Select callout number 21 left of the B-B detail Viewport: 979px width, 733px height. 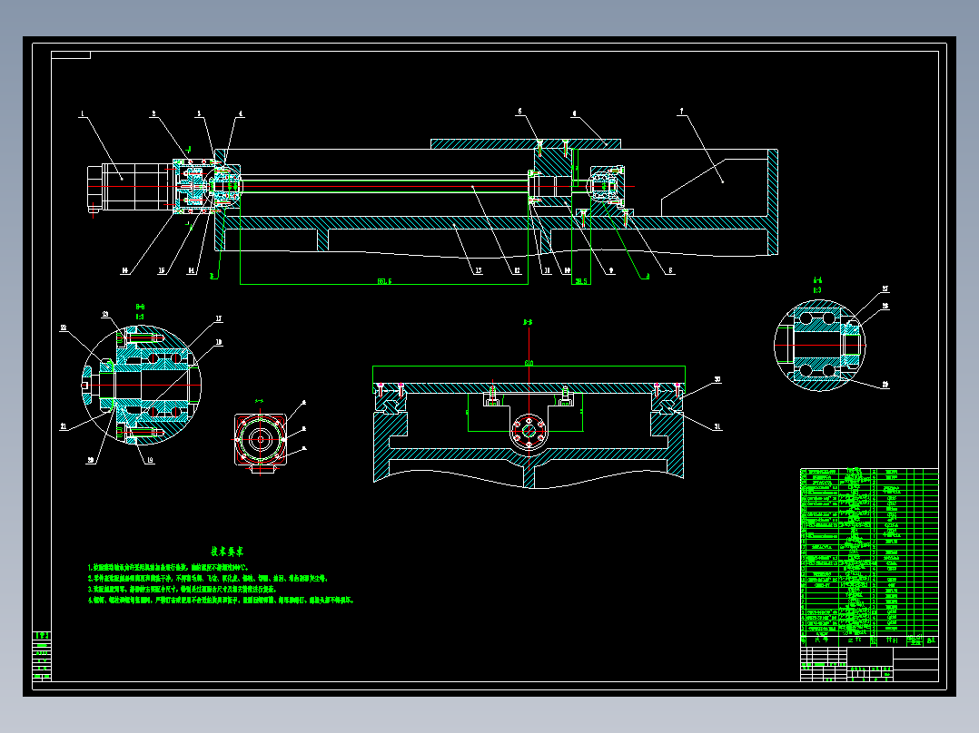[63, 426]
